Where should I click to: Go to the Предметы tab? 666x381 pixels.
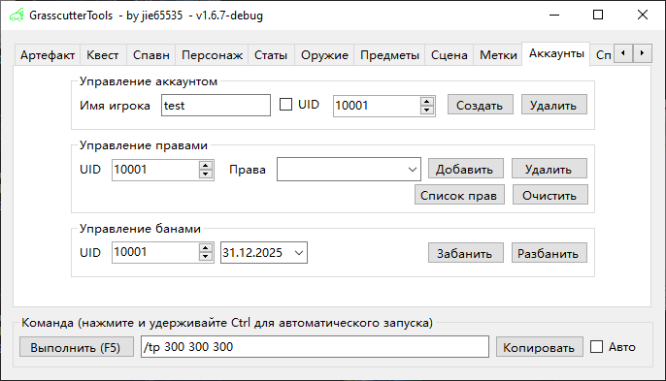tap(389, 55)
